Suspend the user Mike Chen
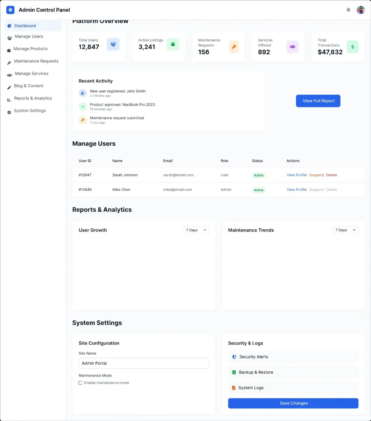The height and width of the screenshot is (421, 371). coord(316,190)
